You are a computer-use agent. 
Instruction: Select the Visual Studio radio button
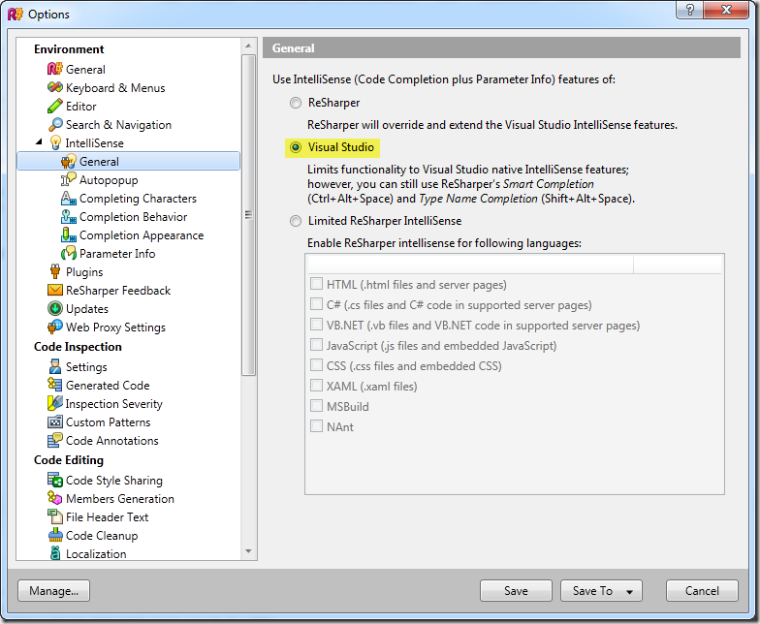point(295,147)
